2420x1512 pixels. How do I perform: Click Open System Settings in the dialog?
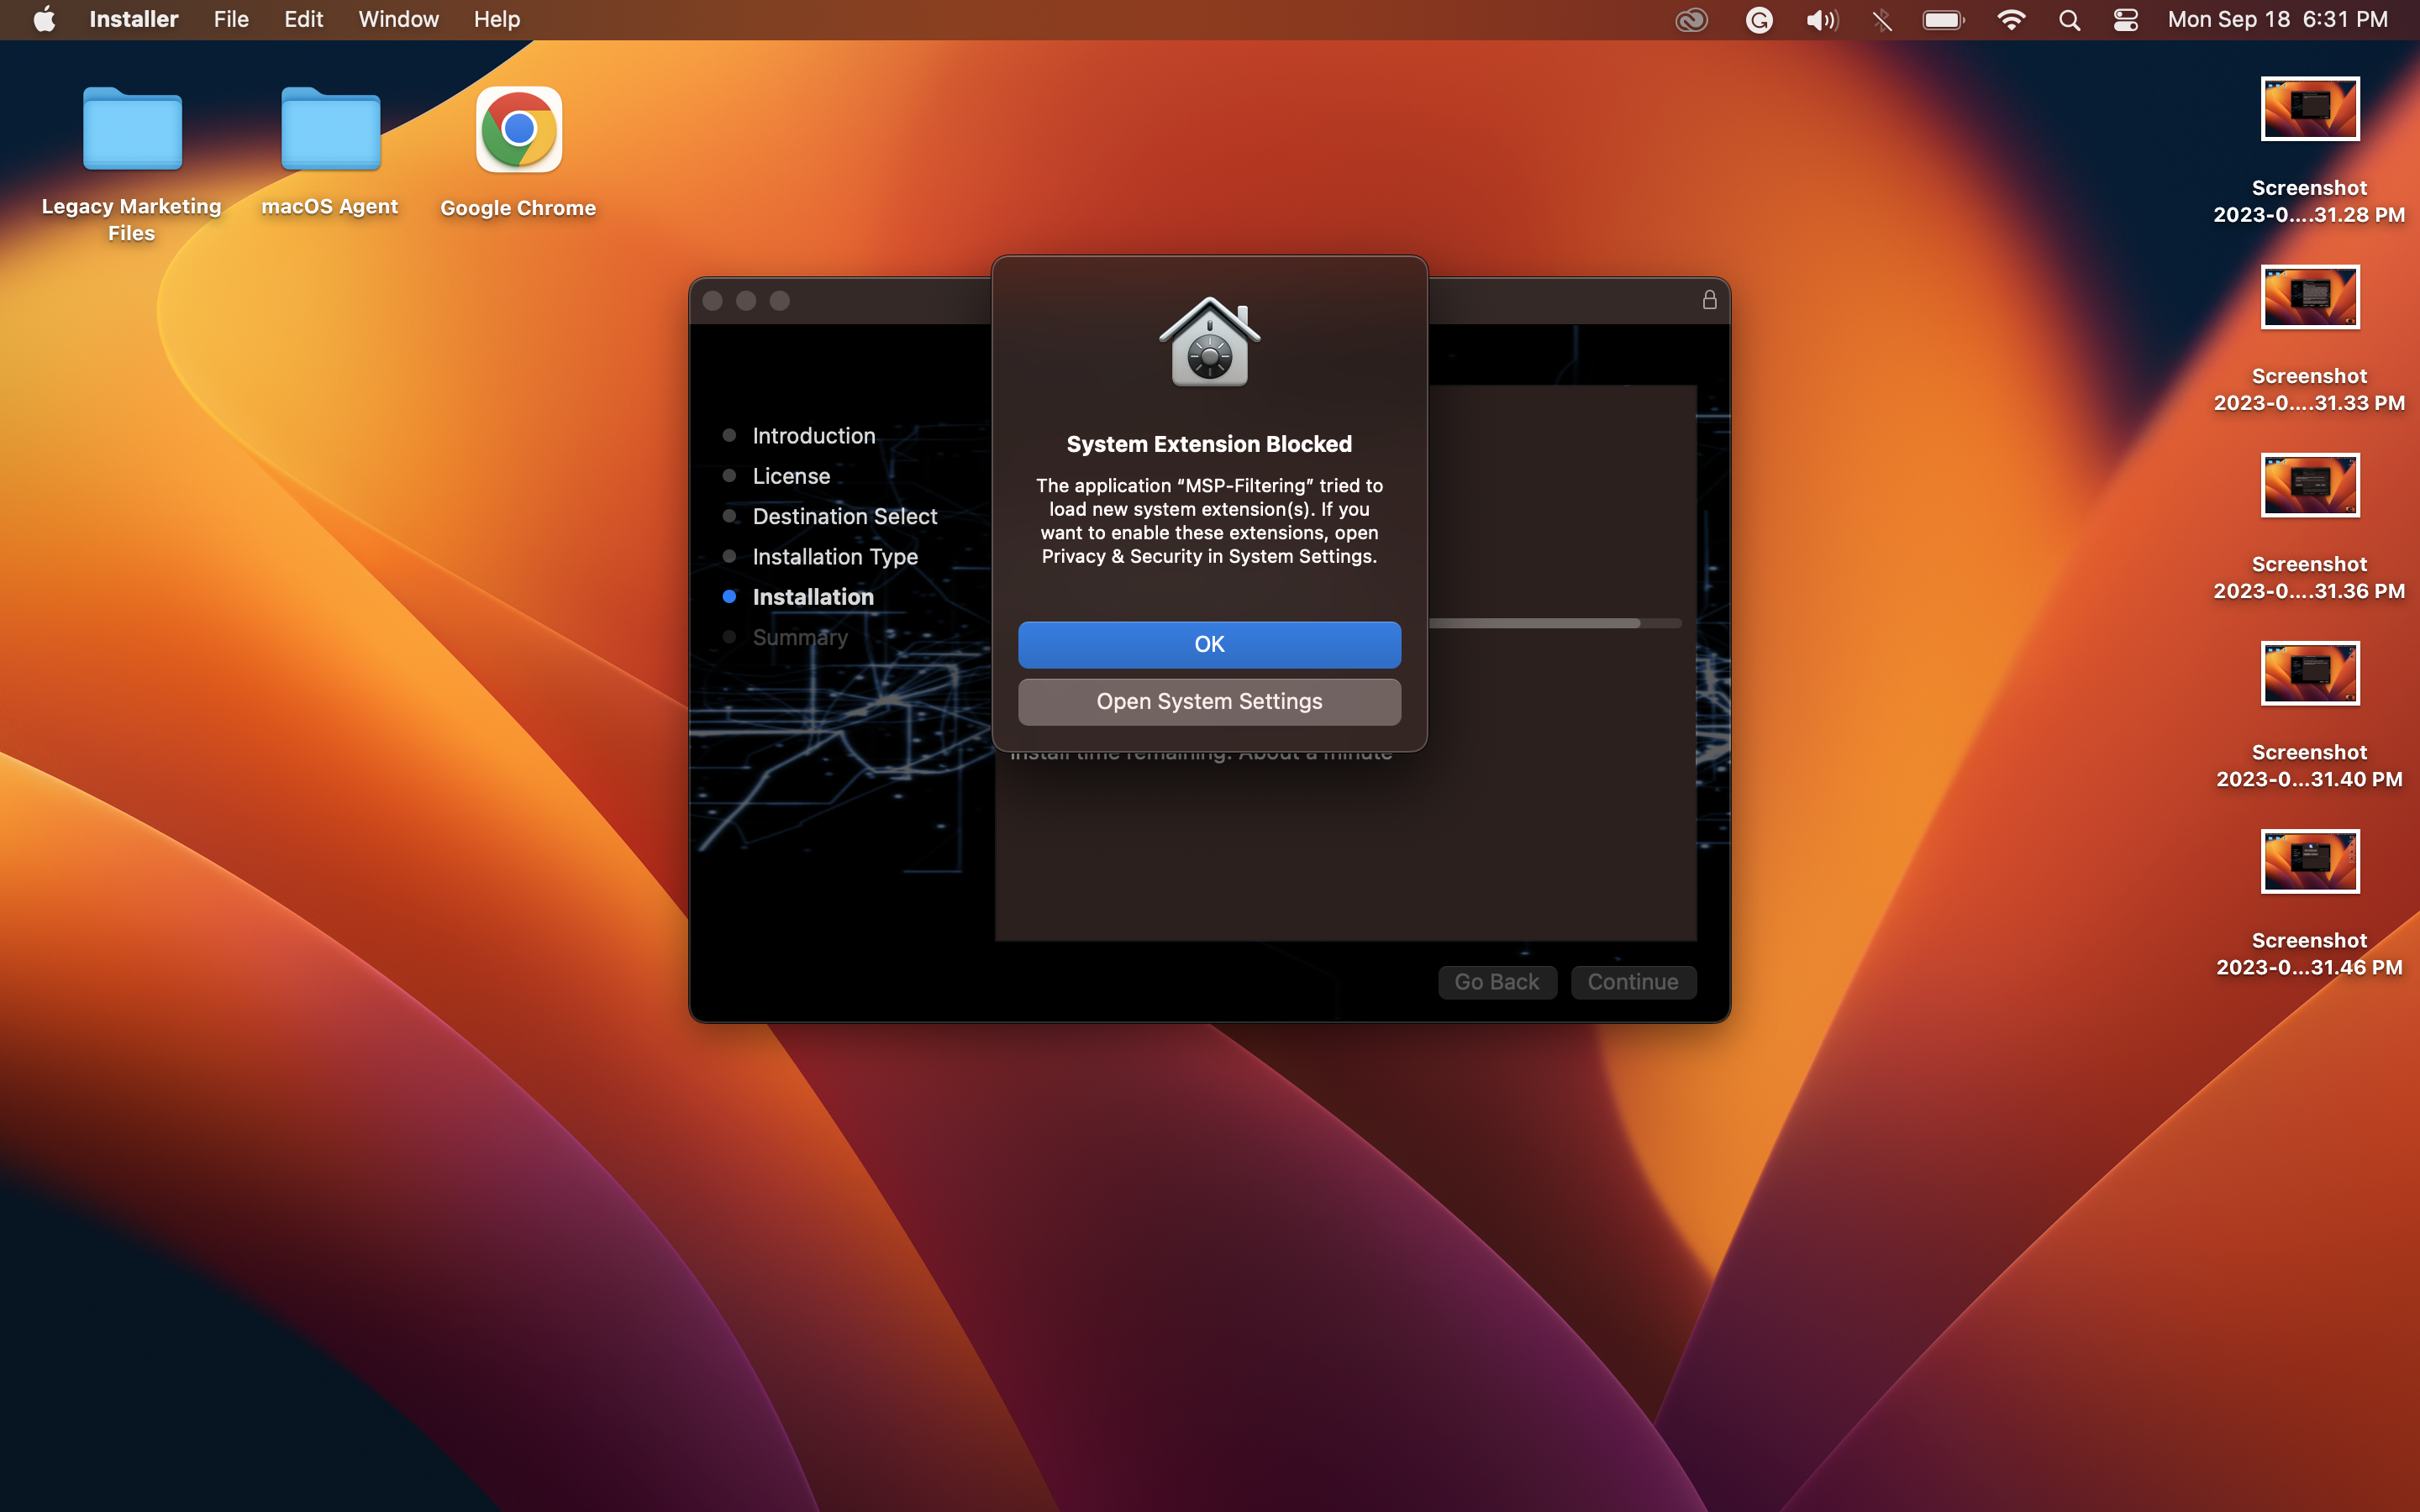(x=1208, y=701)
